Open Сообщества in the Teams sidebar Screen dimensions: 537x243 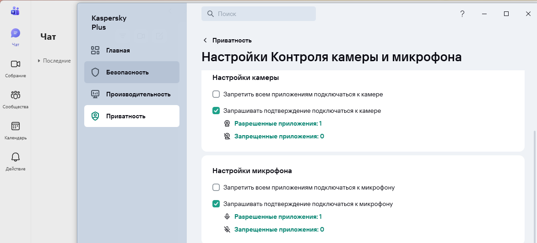coord(16,95)
